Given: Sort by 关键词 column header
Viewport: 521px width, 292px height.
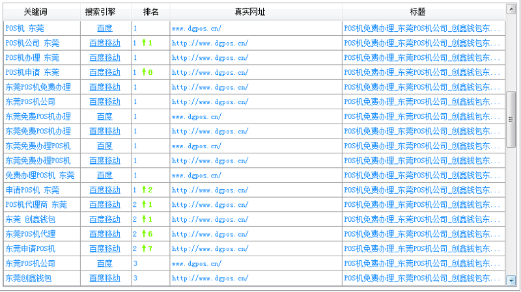Looking at the screenshot, I should (x=36, y=12).
